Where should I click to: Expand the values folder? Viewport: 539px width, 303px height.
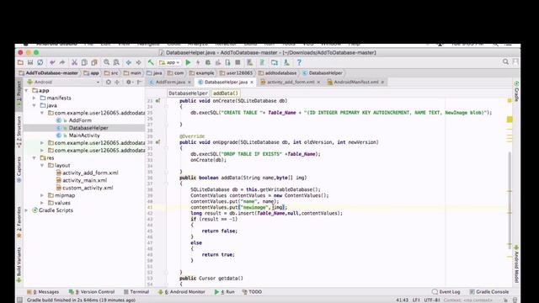[x=42, y=203]
